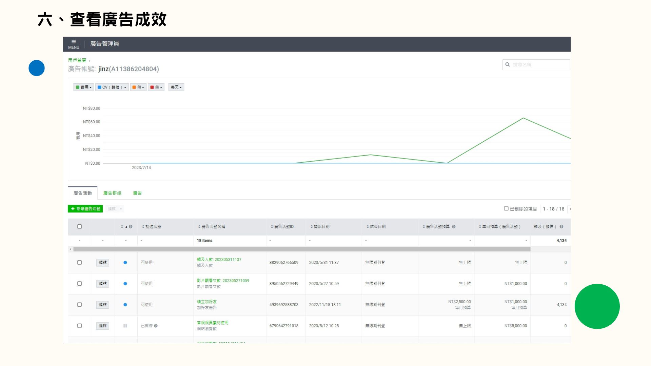Sort by 廣告活動名稱 column
The width and height of the screenshot is (651, 366).
(x=212, y=227)
